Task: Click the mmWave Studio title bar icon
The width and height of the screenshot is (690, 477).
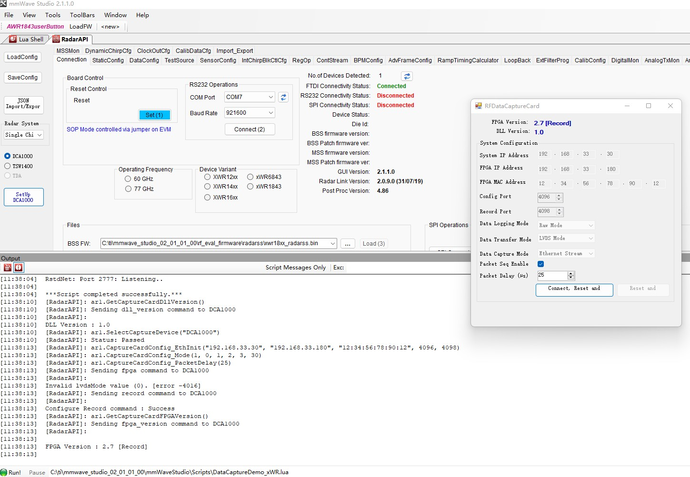Action: [3, 3]
